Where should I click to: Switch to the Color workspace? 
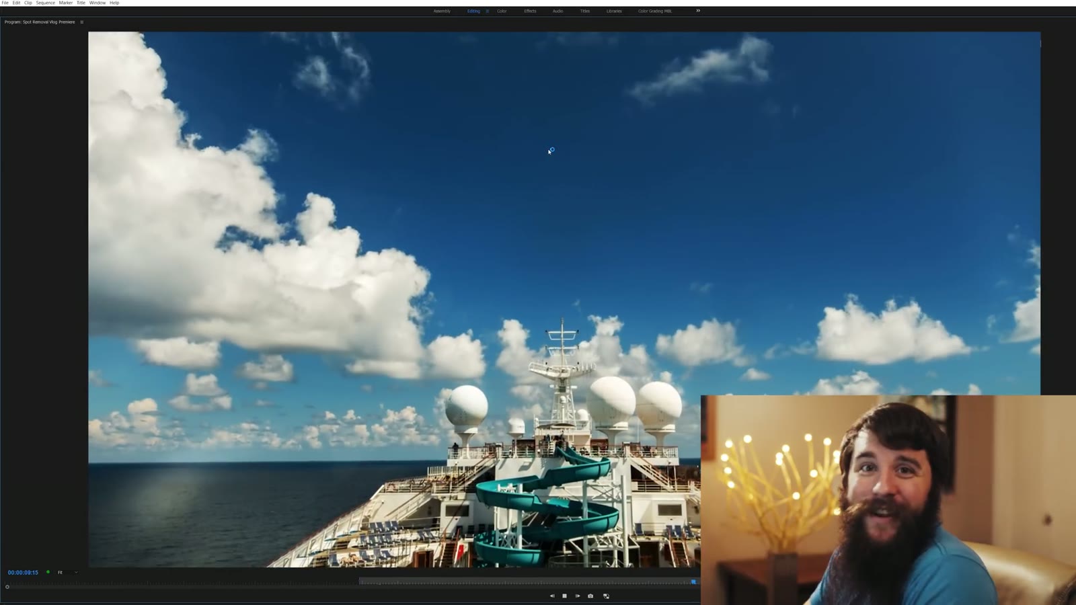(502, 11)
